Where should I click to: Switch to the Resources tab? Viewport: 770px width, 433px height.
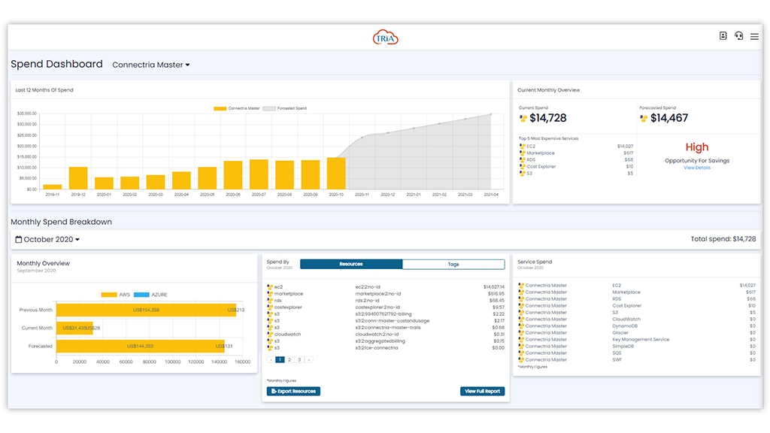(351, 264)
